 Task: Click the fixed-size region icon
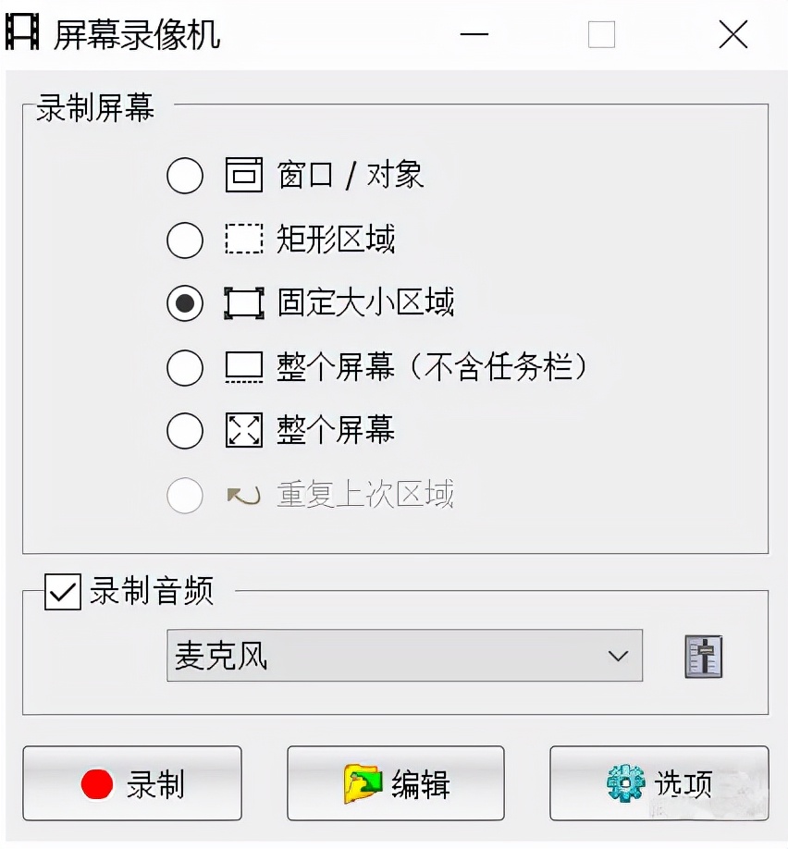(244, 303)
